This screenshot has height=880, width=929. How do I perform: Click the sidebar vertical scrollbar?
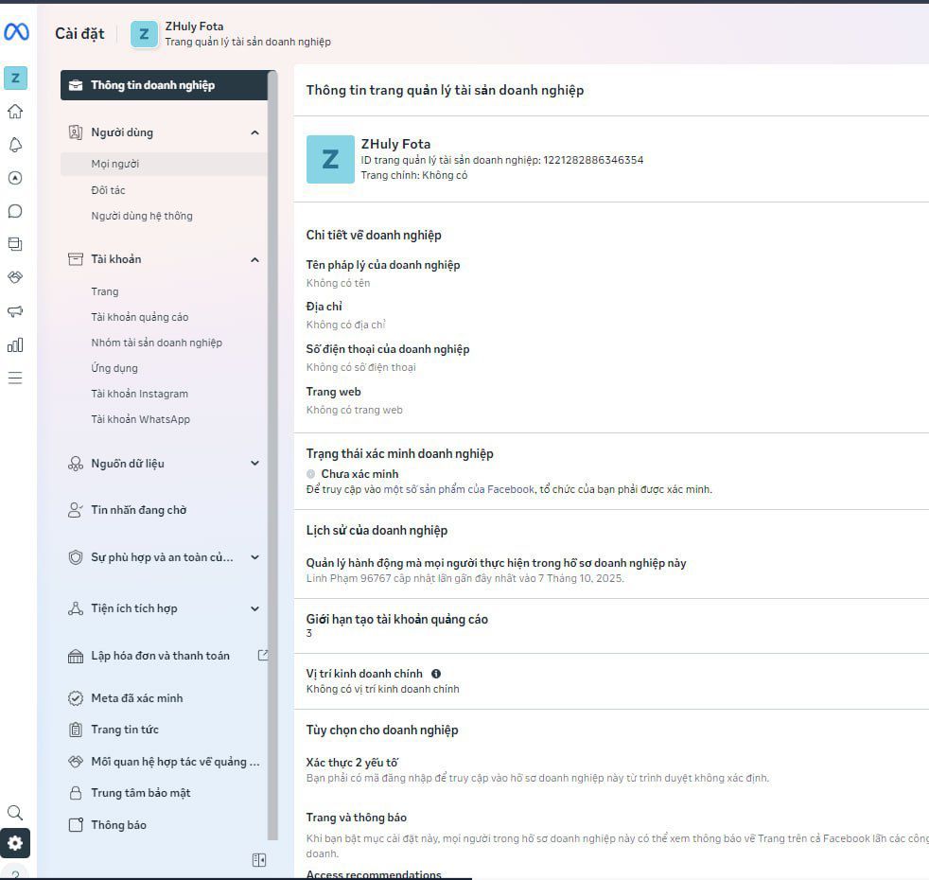(272, 455)
